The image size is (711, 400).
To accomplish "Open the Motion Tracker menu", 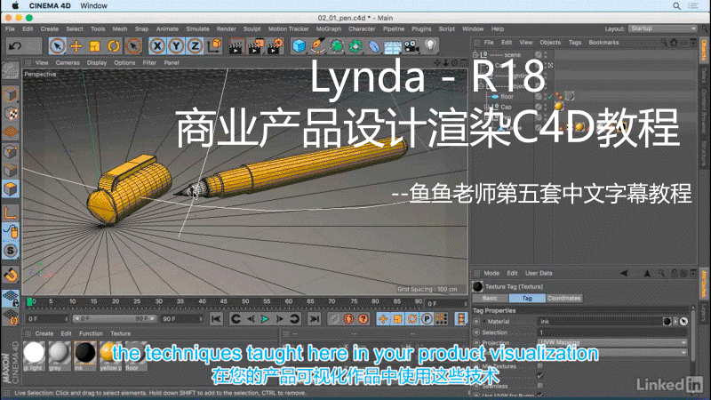I will (x=288, y=28).
